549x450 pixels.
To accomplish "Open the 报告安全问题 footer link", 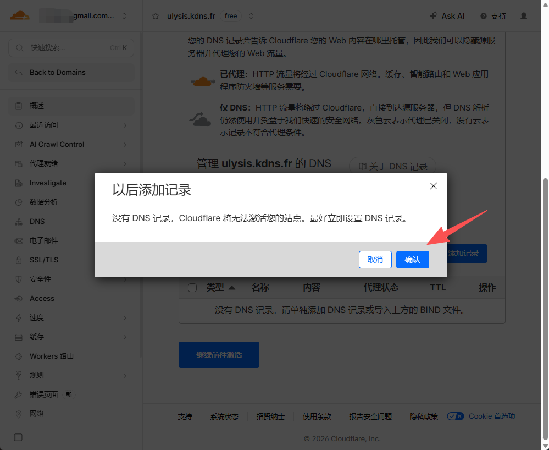I will 370,416.
